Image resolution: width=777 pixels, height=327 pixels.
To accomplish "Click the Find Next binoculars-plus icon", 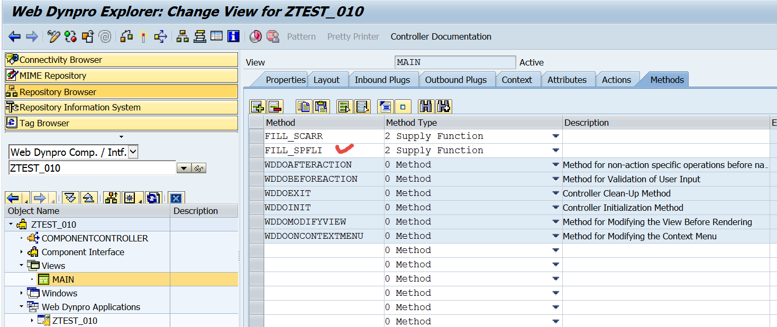I will coord(443,107).
